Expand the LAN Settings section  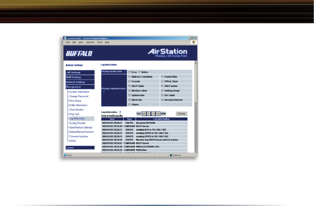80,72
